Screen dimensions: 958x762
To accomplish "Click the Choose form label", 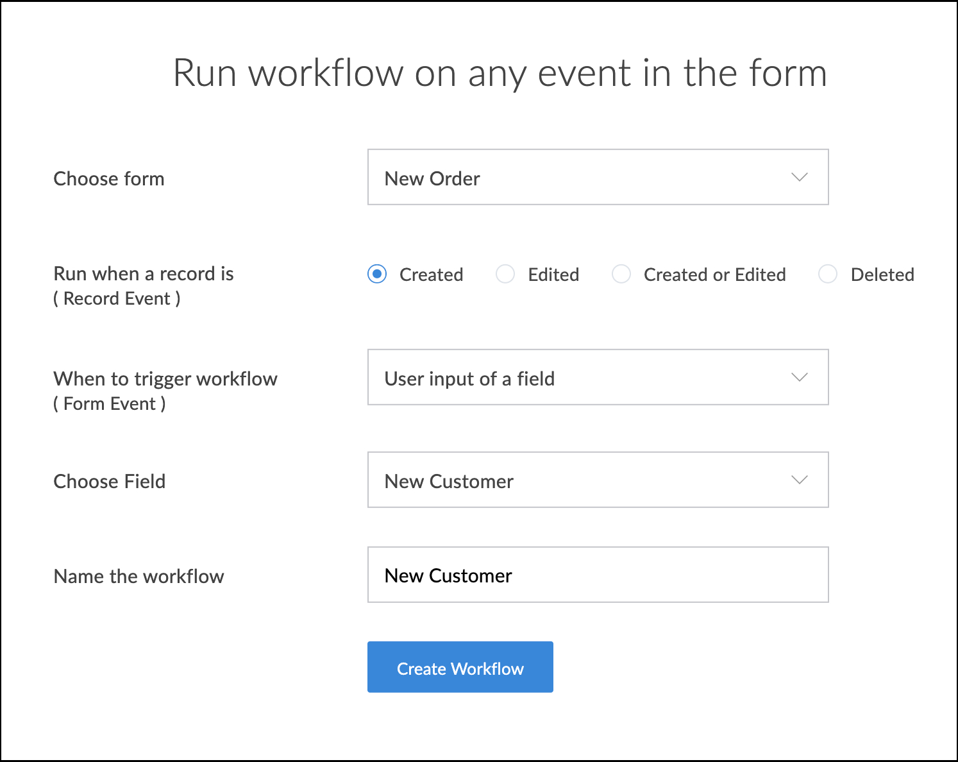I will [x=109, y=178].
